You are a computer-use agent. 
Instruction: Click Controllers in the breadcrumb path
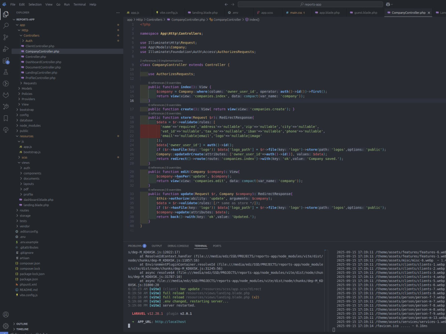click(x=154, y=20)
